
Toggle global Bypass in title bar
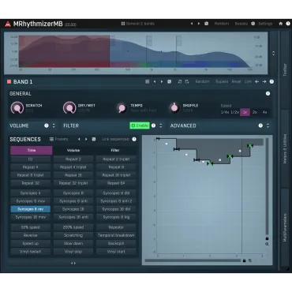tap(241, 24)
